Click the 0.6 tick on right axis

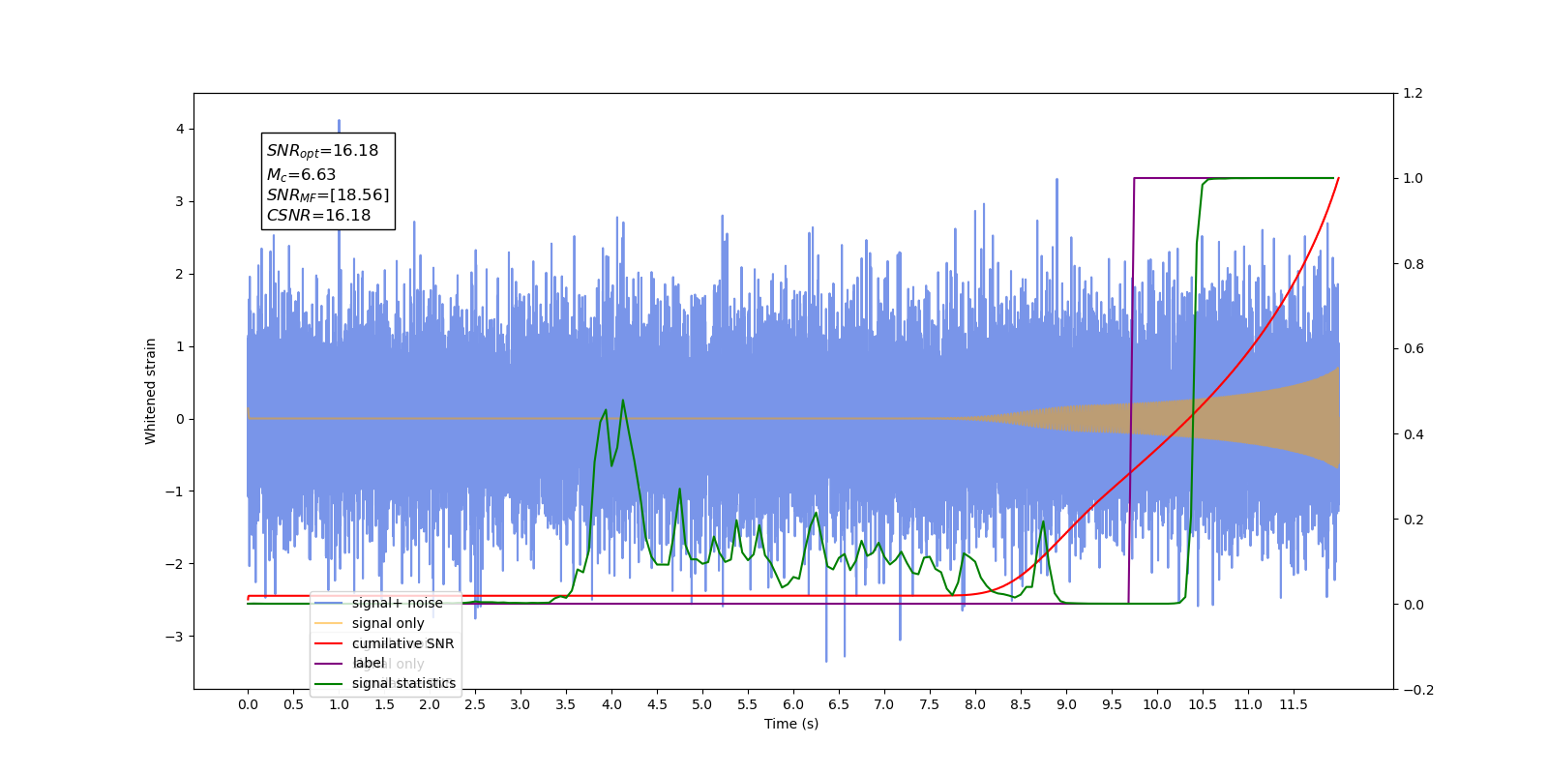point(1414,349)
